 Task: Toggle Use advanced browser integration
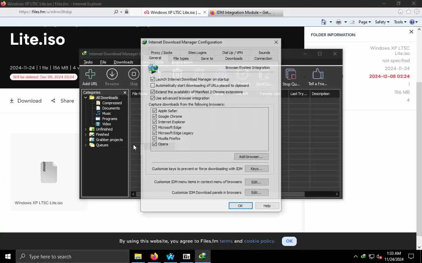click(x=153, y=98)
